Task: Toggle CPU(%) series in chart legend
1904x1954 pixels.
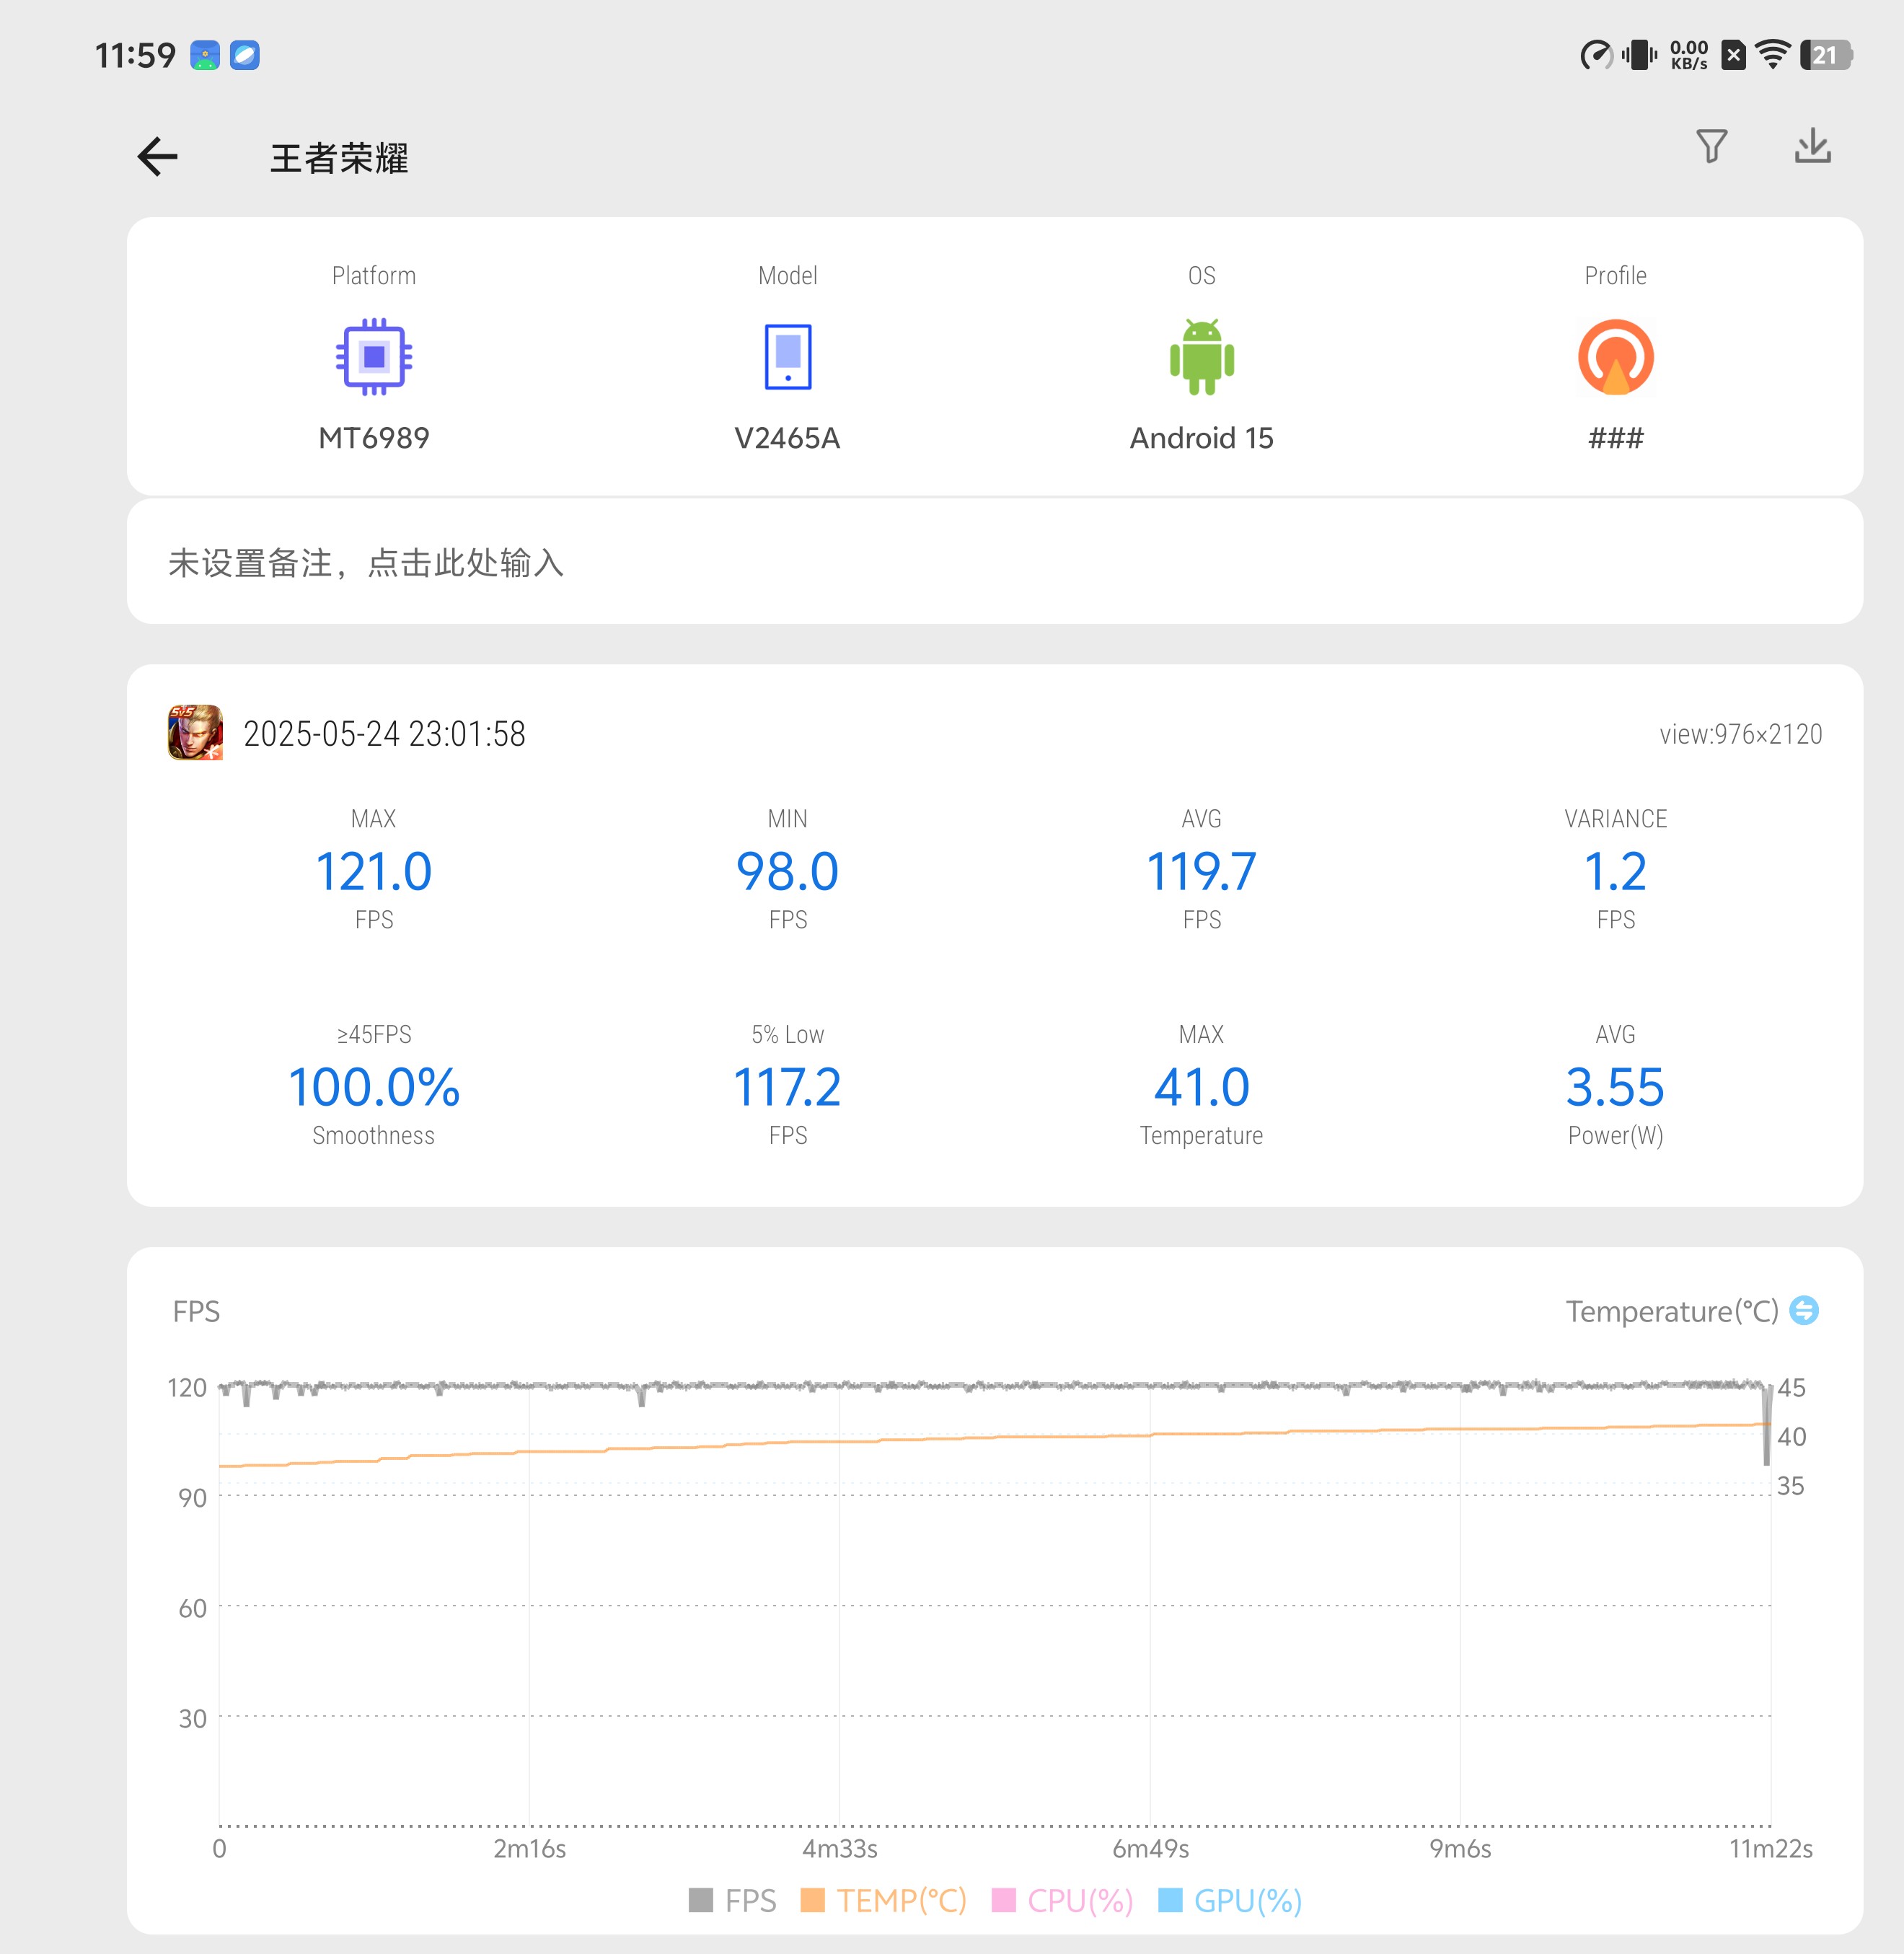Action: coord(1062,1900)
